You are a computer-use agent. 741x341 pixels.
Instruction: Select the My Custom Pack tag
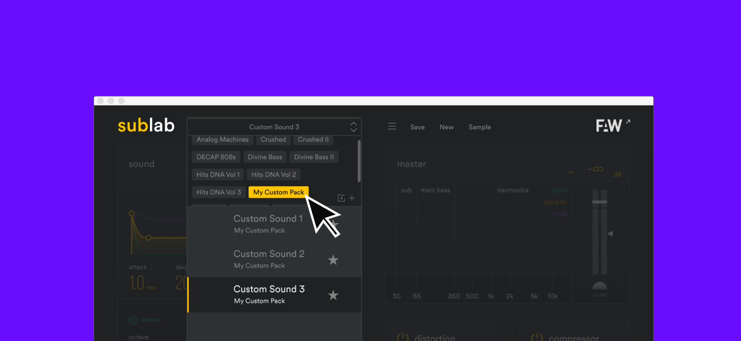coord(278,192)
